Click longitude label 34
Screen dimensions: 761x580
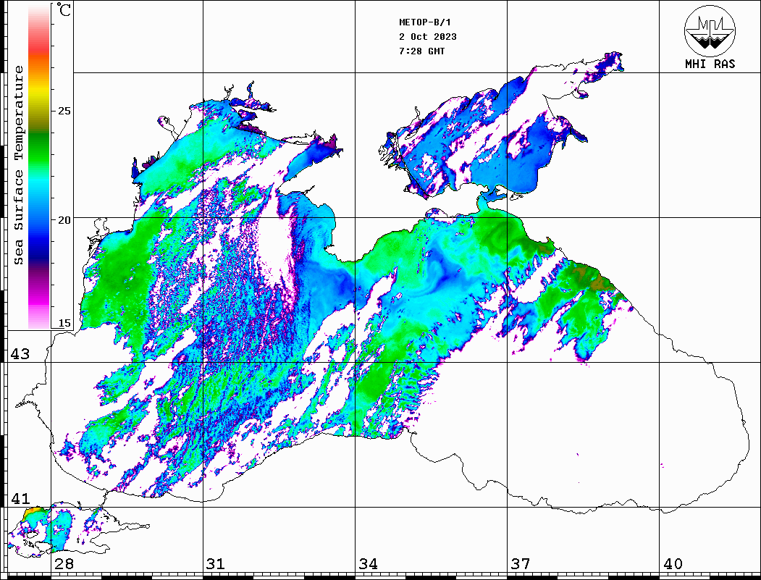point(368,564)
